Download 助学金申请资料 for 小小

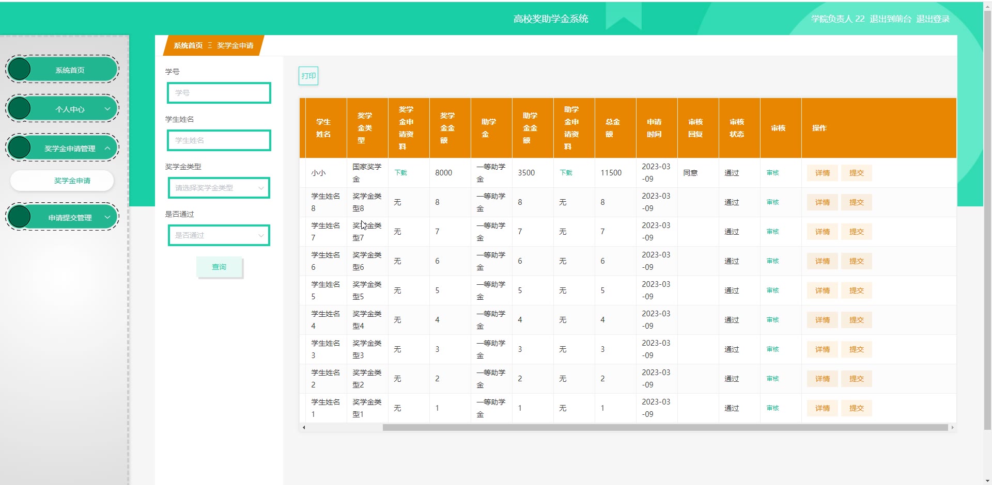pos(566,173)
